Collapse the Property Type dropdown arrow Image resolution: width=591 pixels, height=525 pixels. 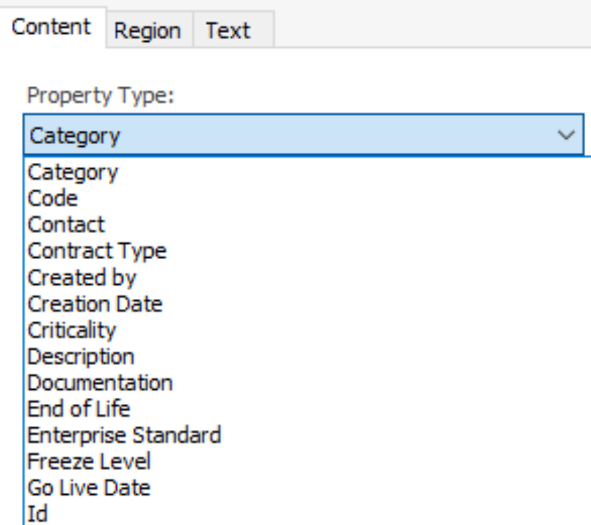coord(565,135)
